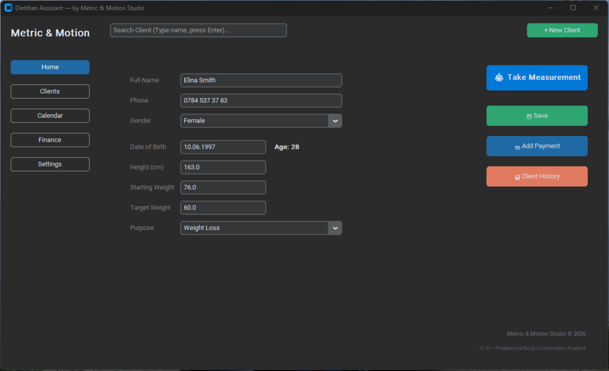Maximize the Dietitian Assistant window
Image resolution: width=609 pixels, height=371 pixels.
click(573, 8)
